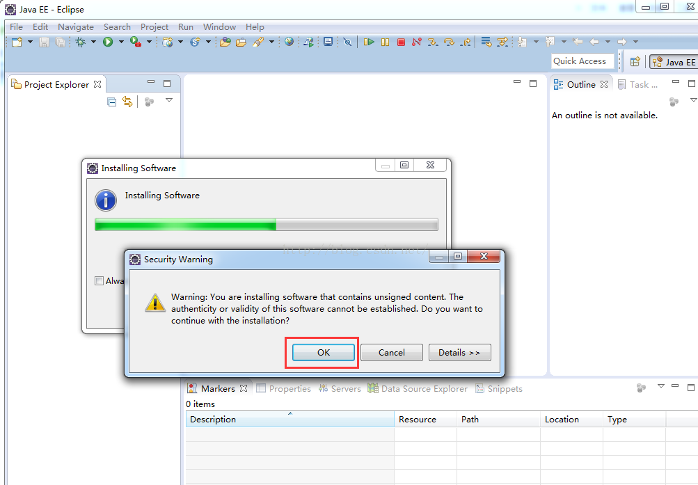
Task: Open the Debug dropdown arrow
Action: [93, 42]
